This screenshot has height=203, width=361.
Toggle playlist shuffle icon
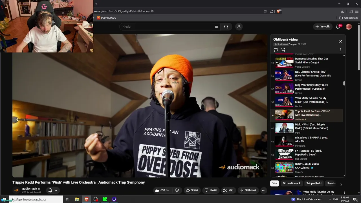283,50
